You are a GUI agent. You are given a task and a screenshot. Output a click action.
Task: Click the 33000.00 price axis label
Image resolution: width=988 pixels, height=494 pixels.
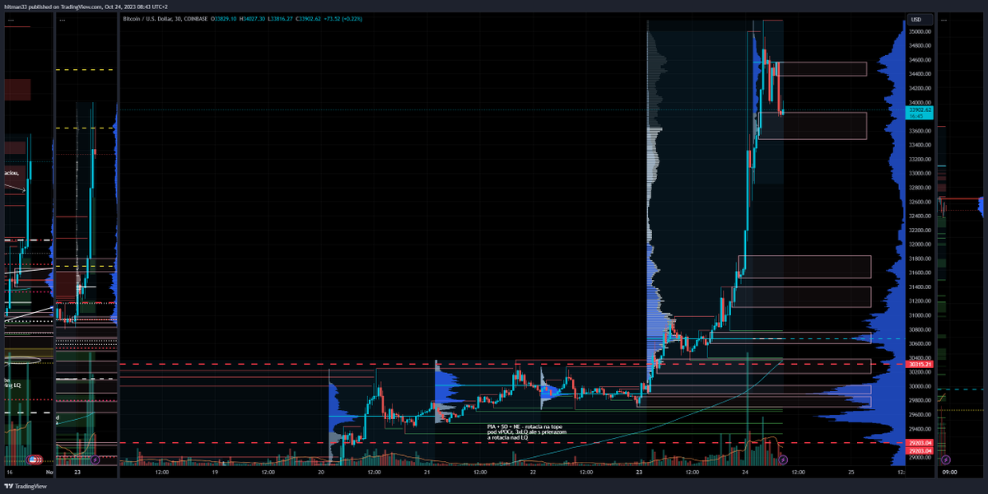coord(920,173)
